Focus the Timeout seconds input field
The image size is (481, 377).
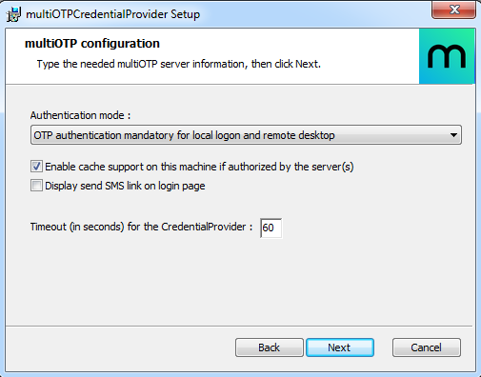tap(271, 228)
